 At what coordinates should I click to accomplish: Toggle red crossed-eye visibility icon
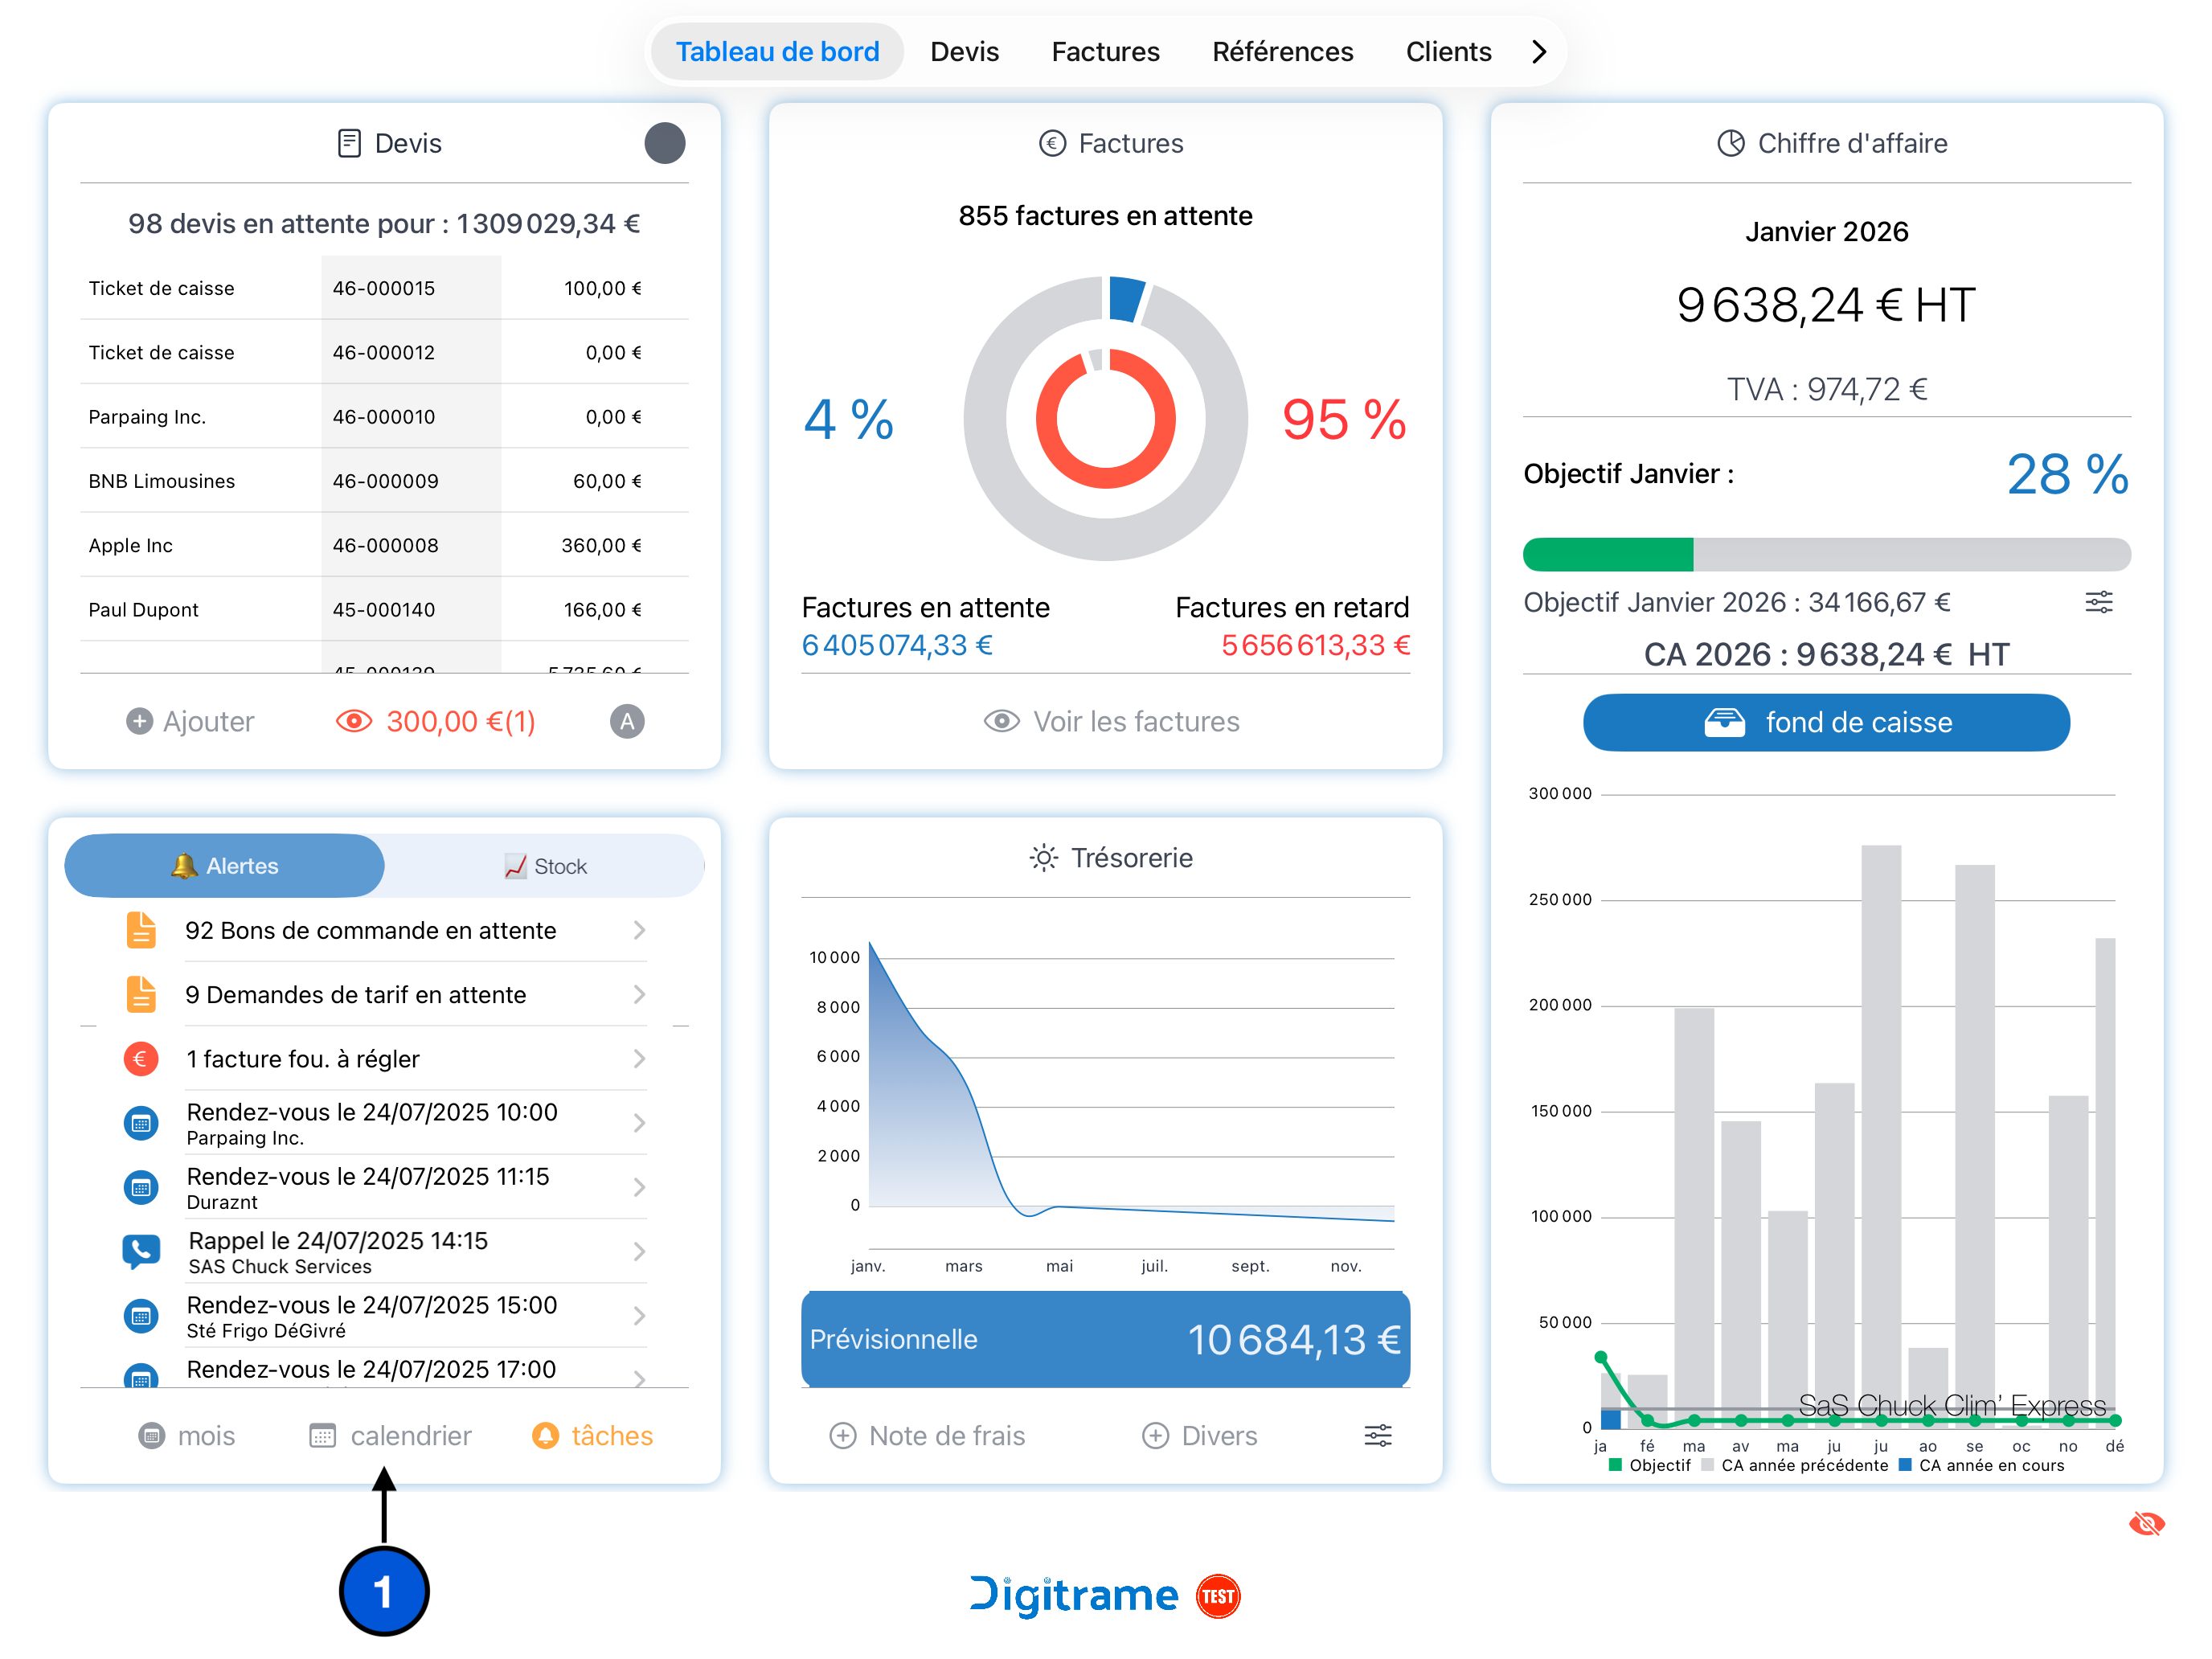point(2146,1523)
